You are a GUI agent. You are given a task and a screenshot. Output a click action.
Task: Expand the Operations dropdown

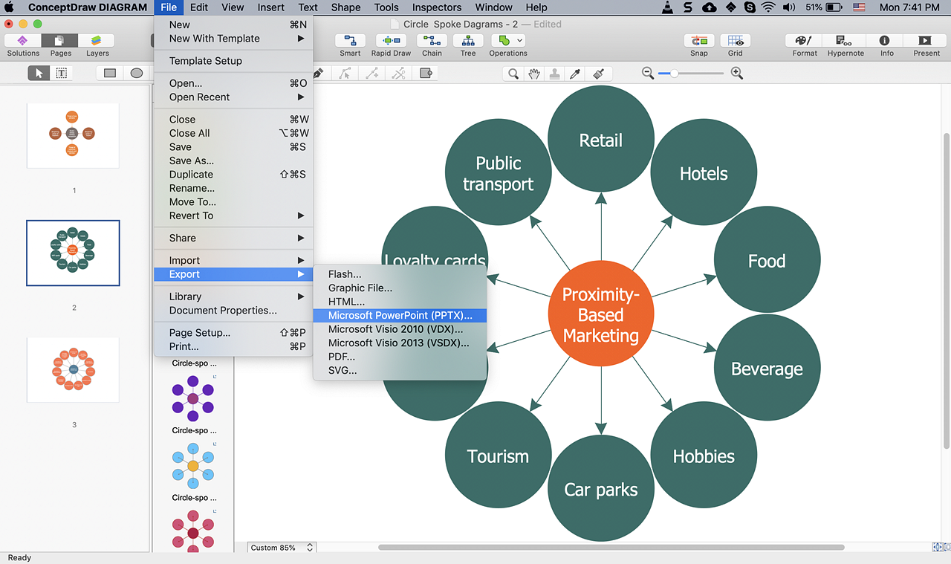tap(518, 41)
